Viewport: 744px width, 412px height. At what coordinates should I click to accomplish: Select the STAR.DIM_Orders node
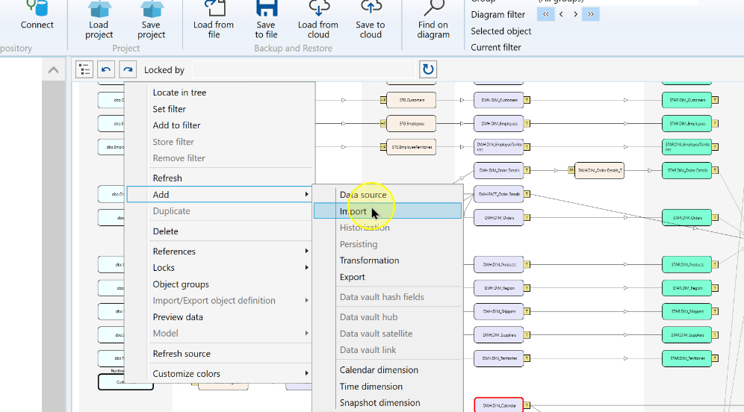click(686, 218)
